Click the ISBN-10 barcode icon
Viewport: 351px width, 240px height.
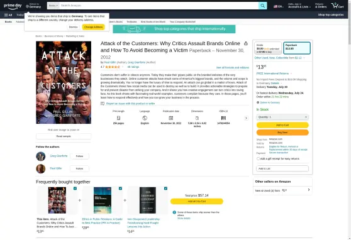pos(223,118)
